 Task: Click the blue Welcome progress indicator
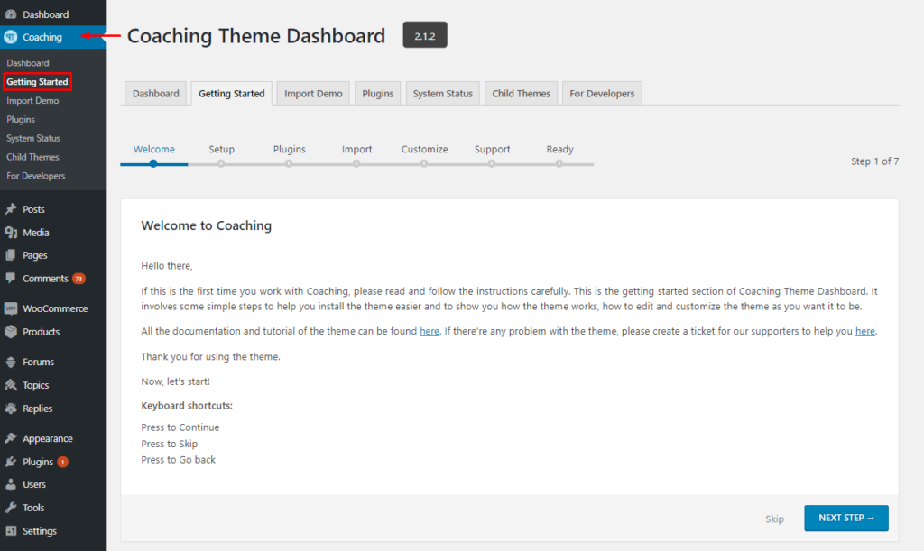point(153,165)
